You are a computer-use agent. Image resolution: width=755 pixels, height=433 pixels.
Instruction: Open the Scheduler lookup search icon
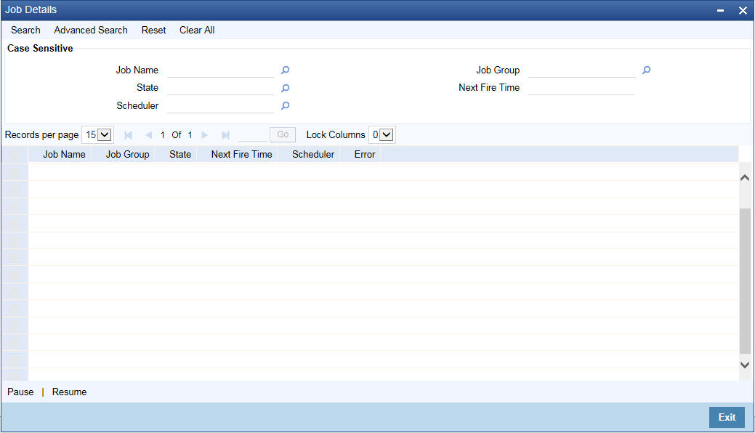click(x=285, y=105)
